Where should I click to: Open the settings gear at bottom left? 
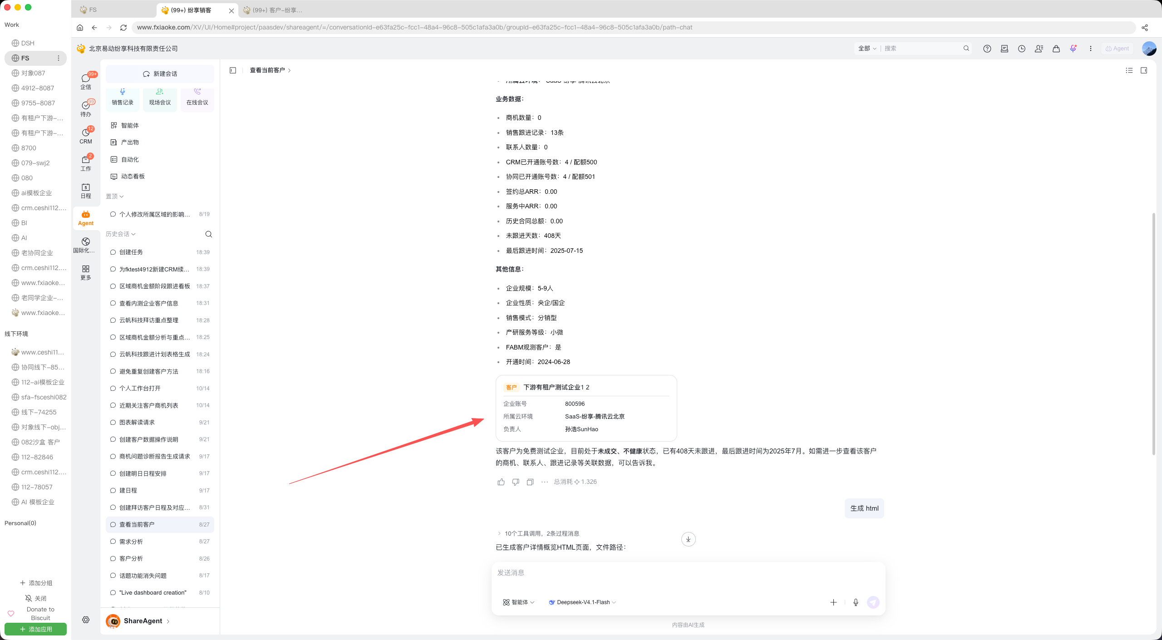point(86,620)
